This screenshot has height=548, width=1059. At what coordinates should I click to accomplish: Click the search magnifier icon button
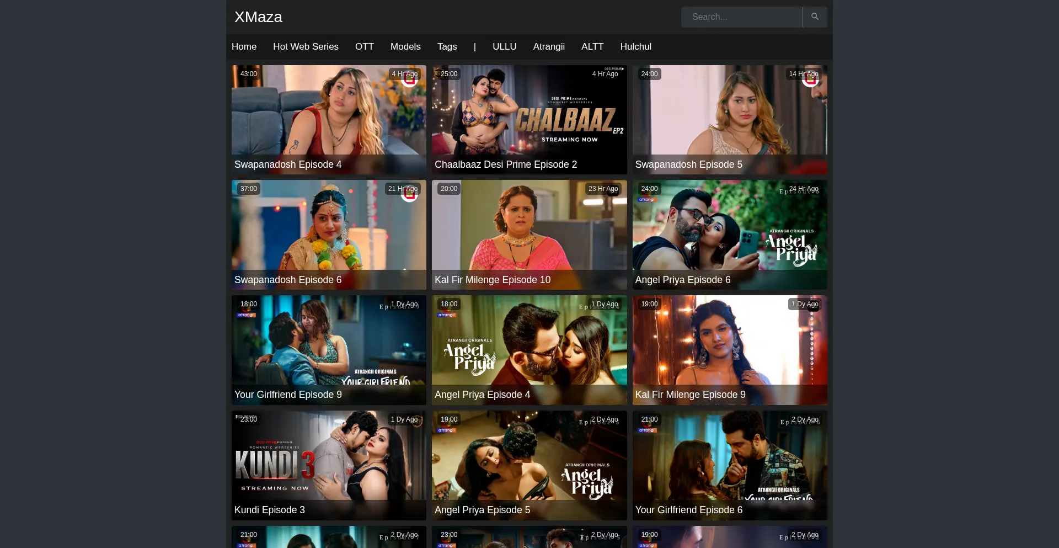(x=815, y=17)
